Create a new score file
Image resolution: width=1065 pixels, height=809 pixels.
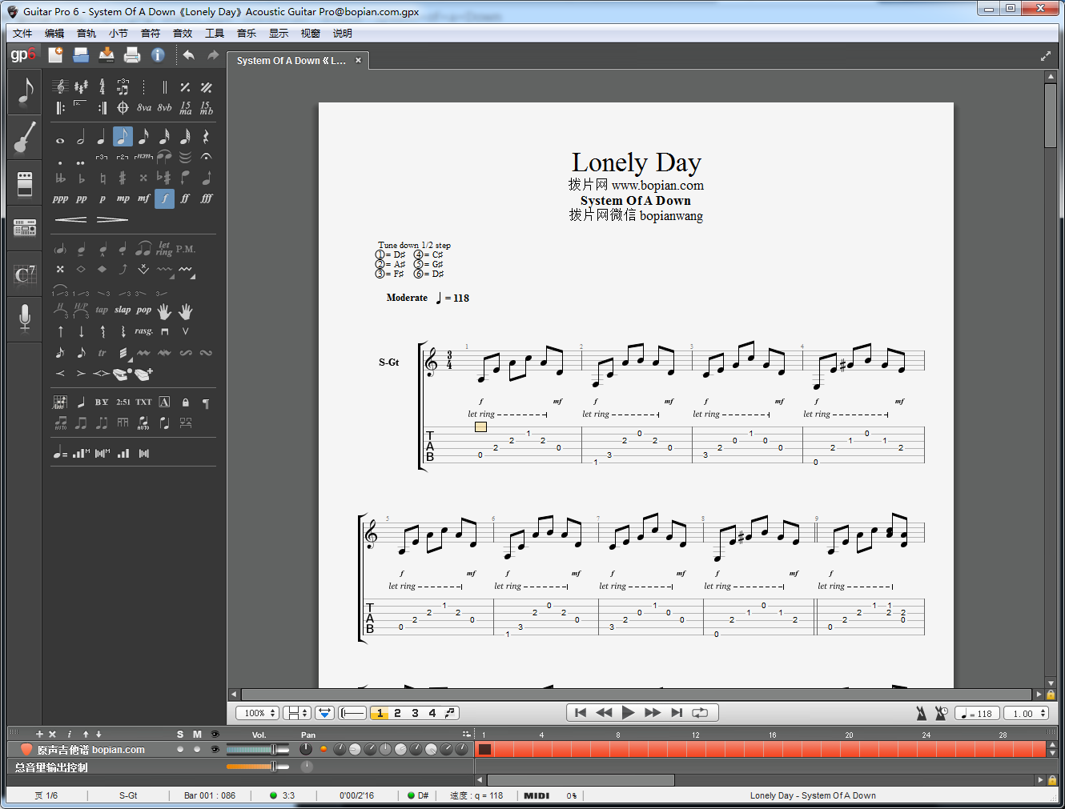(55, 54)
